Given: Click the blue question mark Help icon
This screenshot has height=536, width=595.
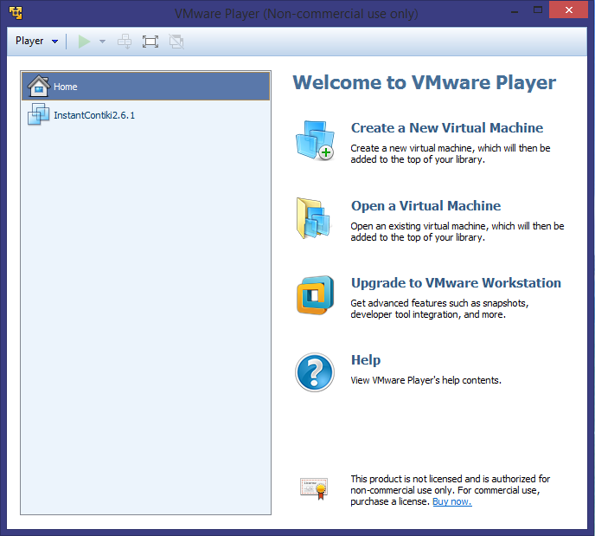Looking at the screenshot, I should point(315,372).
